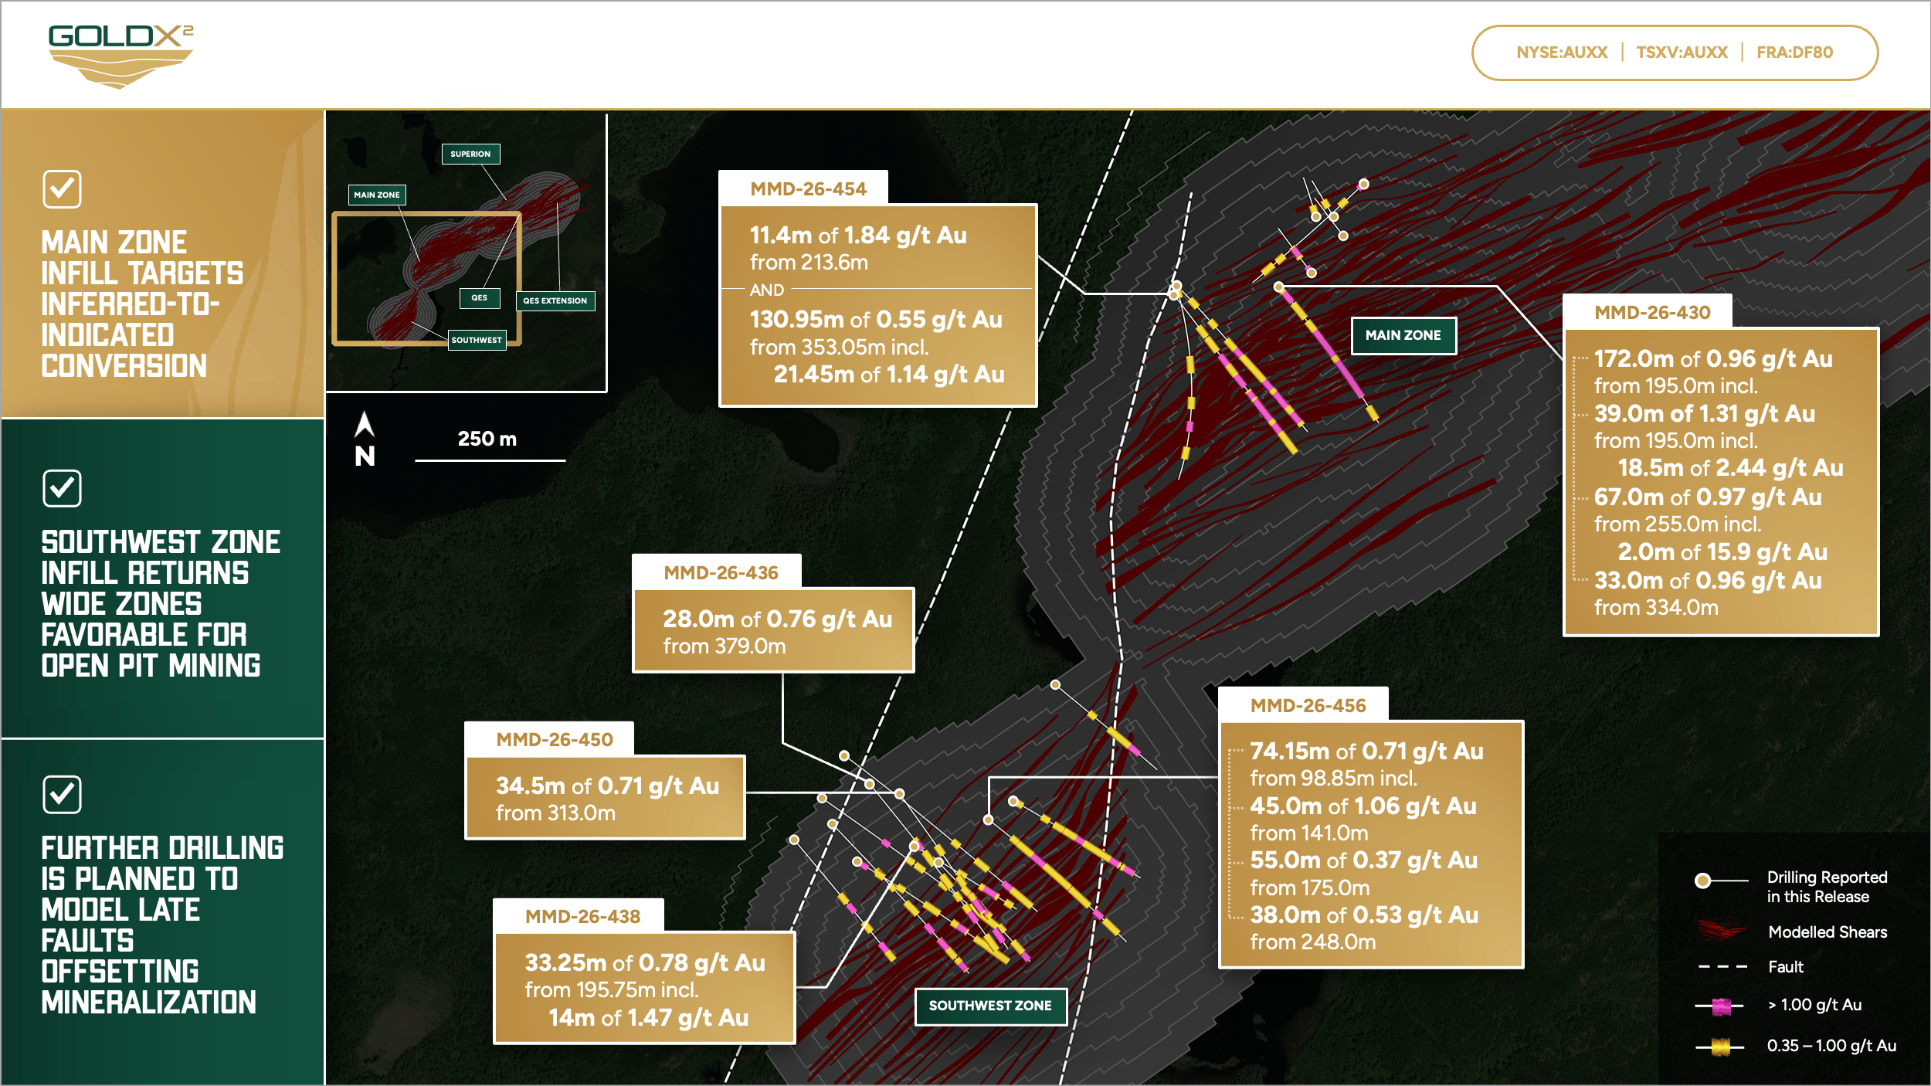Click '33.25m of 0.78 g/t Au' result
Viewport: 1931px width, 1086px height.
(645, 963)
